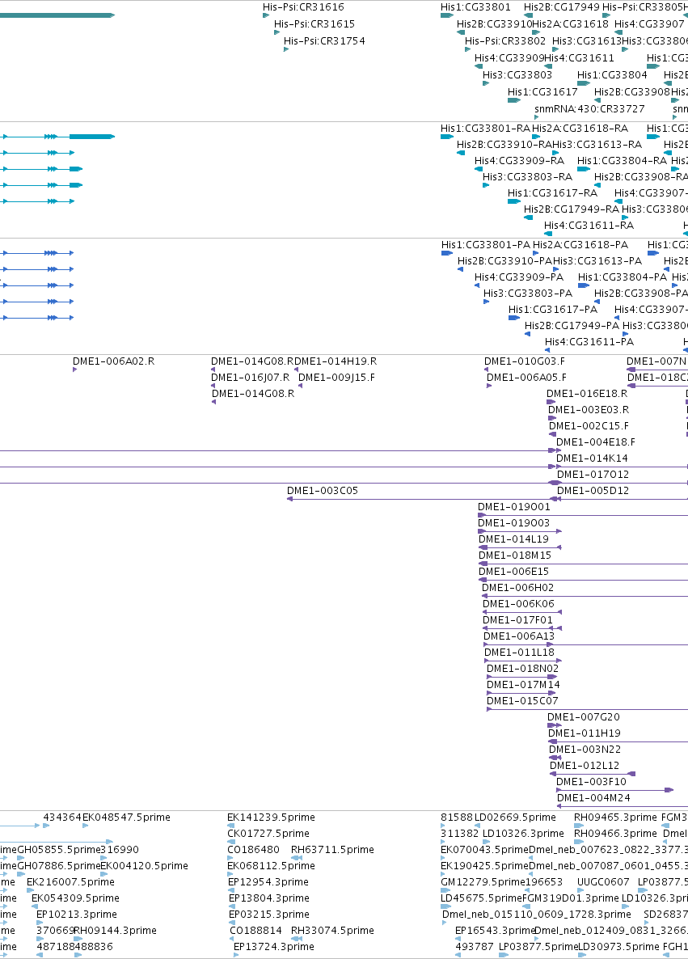Select transcript His3:CG33803-RA
Screen dimensions: 688x959
coord(527,177)
